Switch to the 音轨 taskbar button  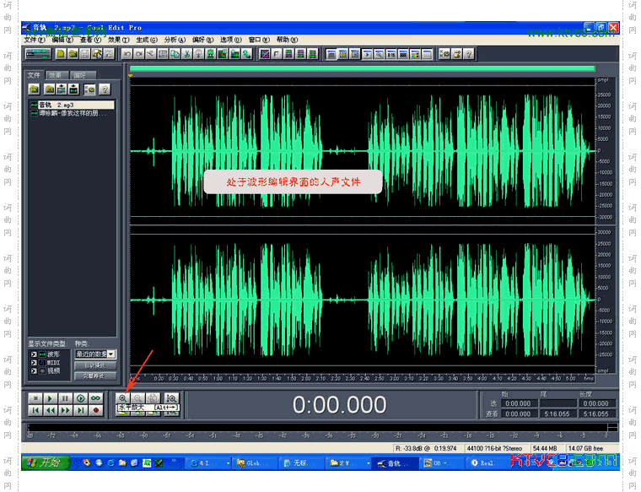click(395, 463)
